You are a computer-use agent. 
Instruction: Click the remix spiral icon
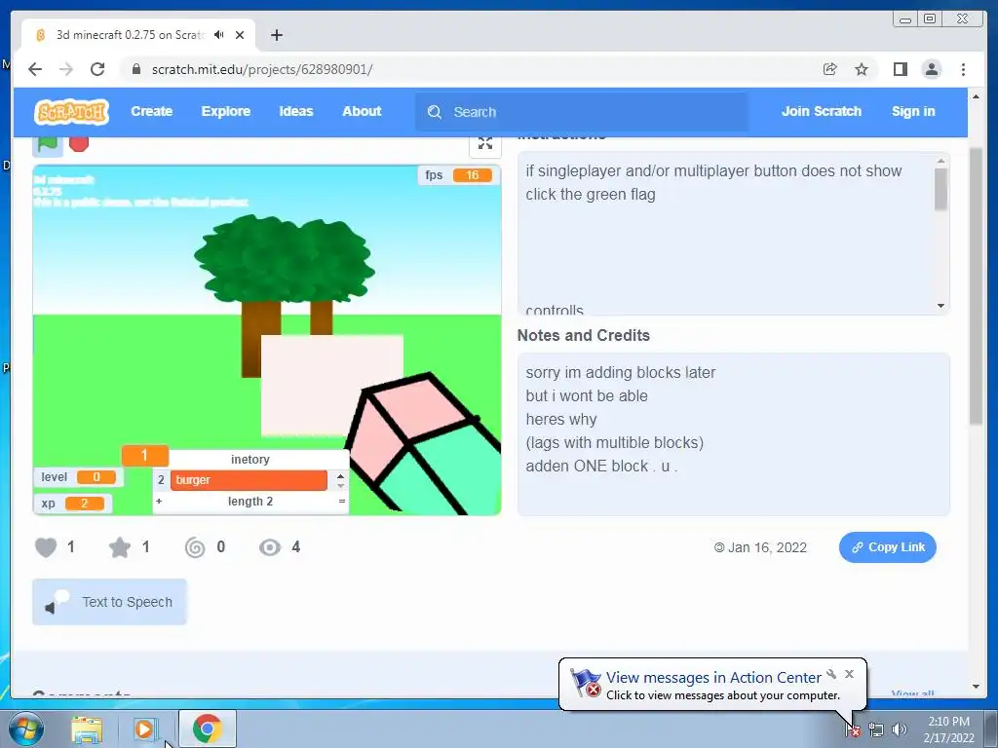[195, 547]
